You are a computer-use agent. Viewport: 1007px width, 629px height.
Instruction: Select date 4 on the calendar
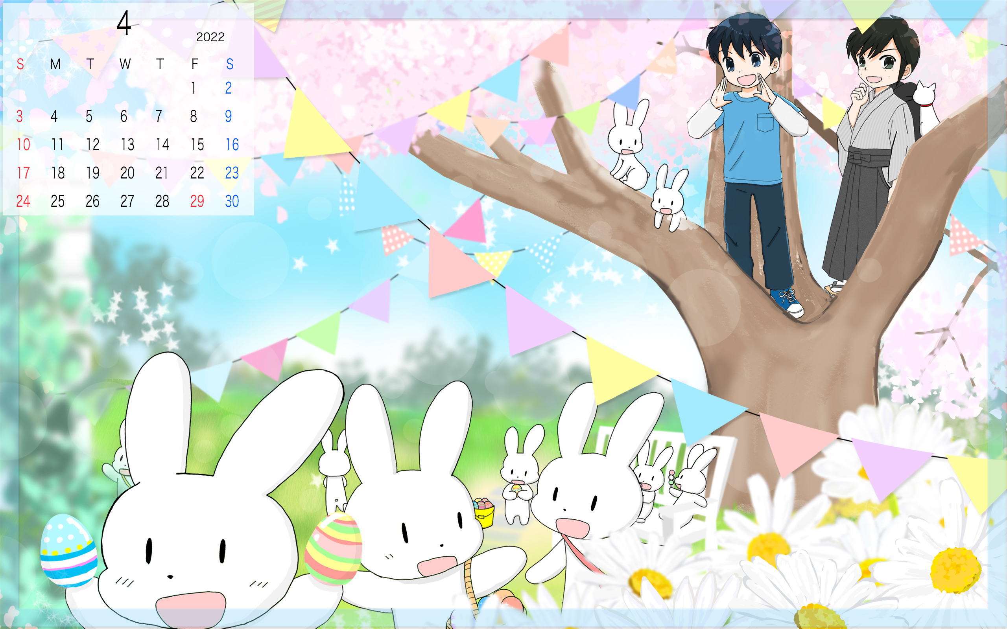tap(54, 116)
